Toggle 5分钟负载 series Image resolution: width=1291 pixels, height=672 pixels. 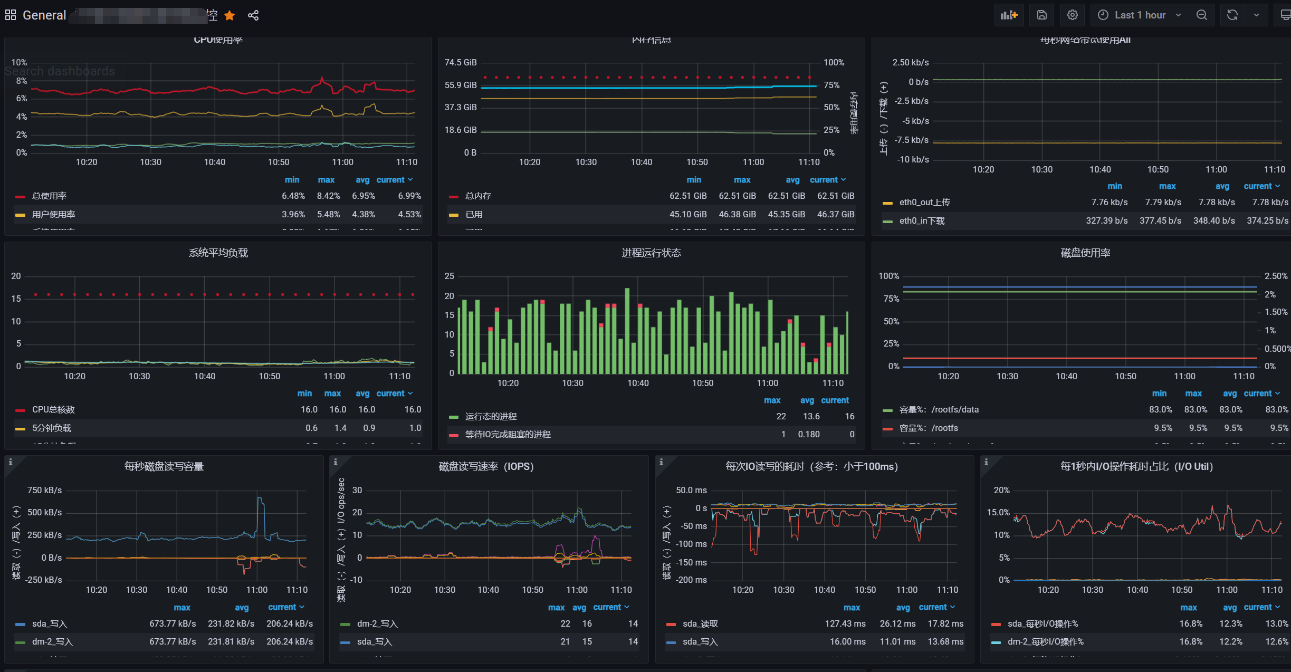click(x=51, y=428)
